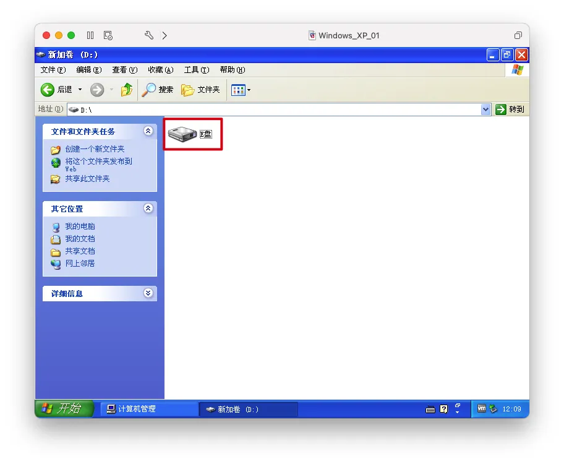Click the yellow macOS minimize button
564x464 pixels.
coord(59,35)
